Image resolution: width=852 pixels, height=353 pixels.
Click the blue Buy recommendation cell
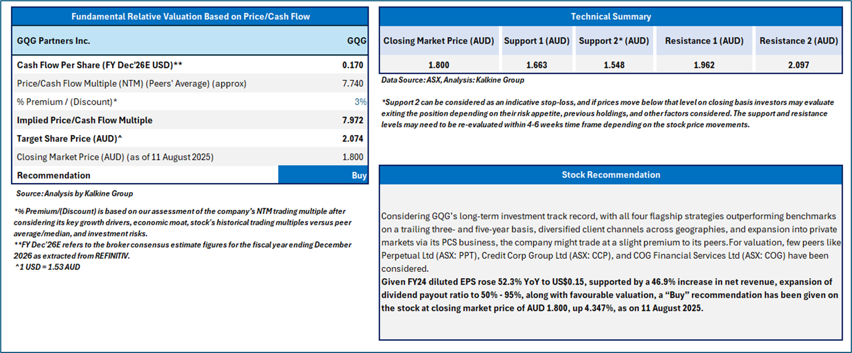click(323, 175)
